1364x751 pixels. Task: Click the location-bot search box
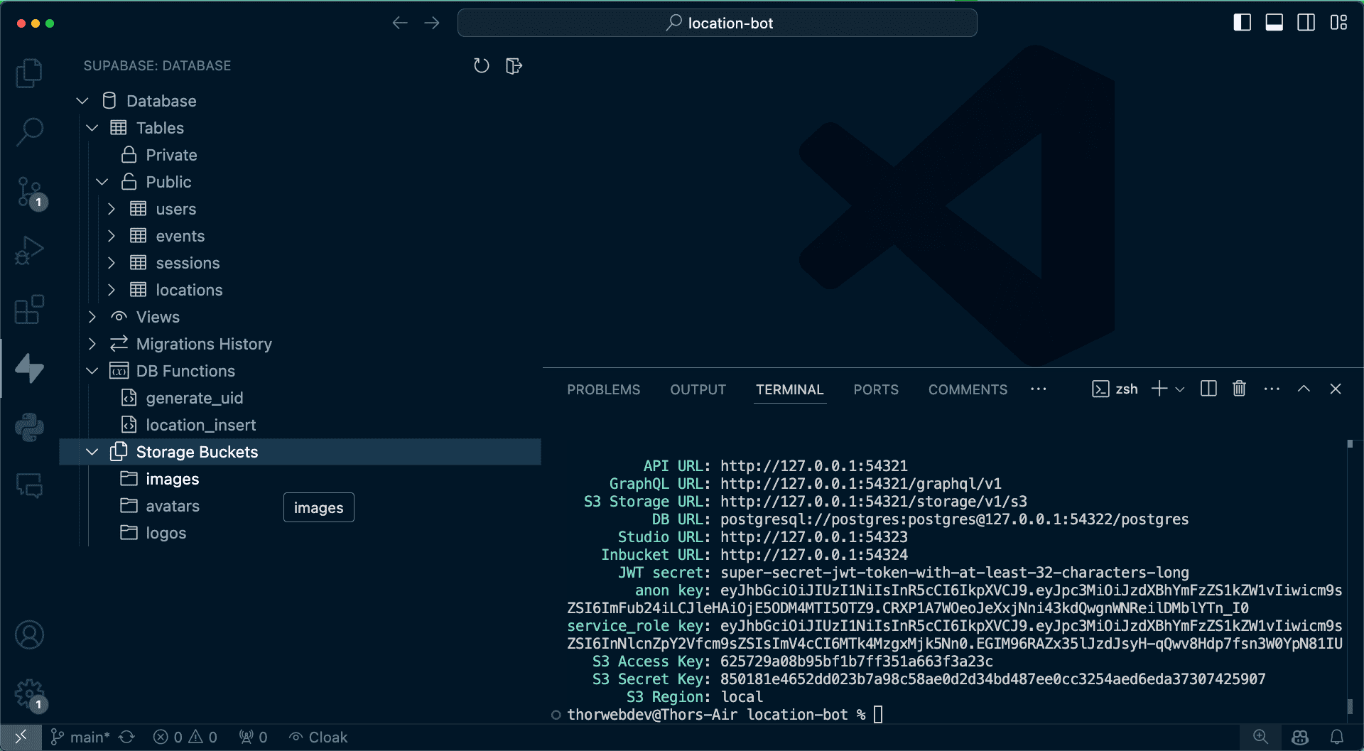pyautogui.click(x=718, y=22)
